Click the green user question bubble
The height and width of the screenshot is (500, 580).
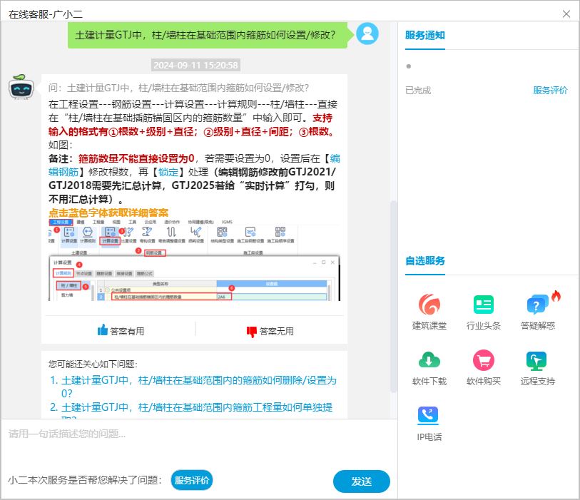208,35
